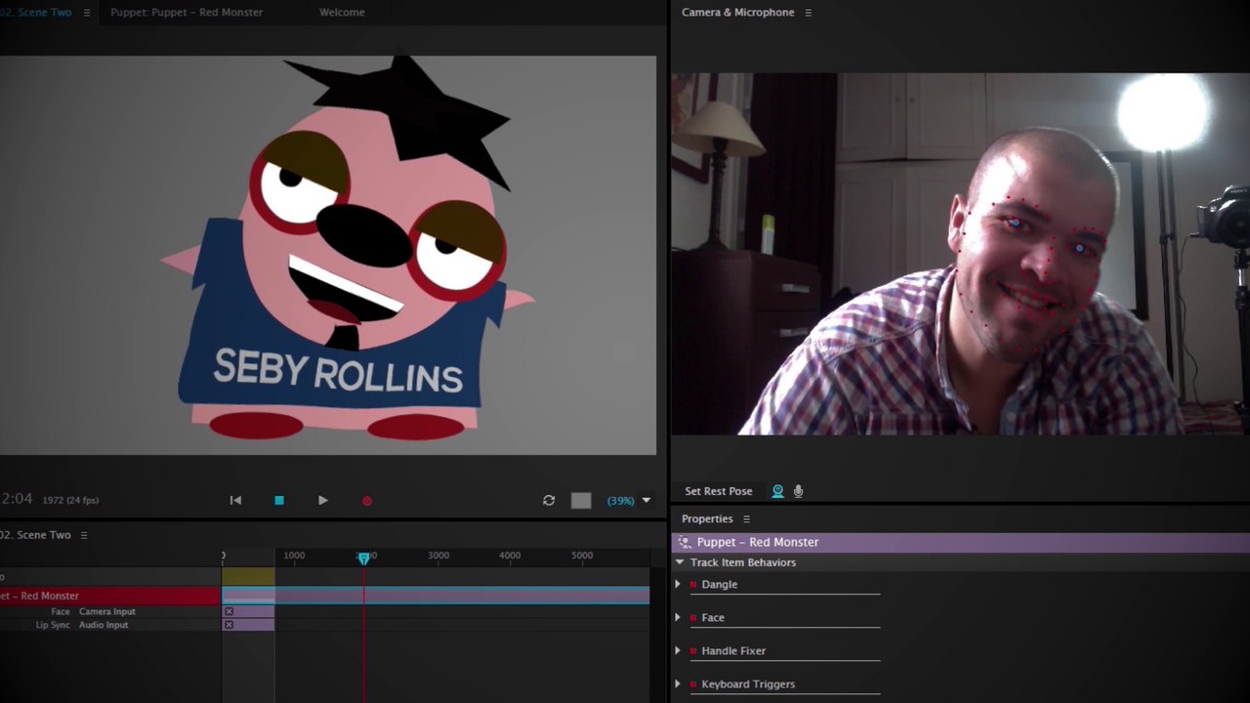Viewport: 1250px width, 703px height.
Task: Toggle the Face Camera Input take checkbox
Action: click(x=229, y=611)
